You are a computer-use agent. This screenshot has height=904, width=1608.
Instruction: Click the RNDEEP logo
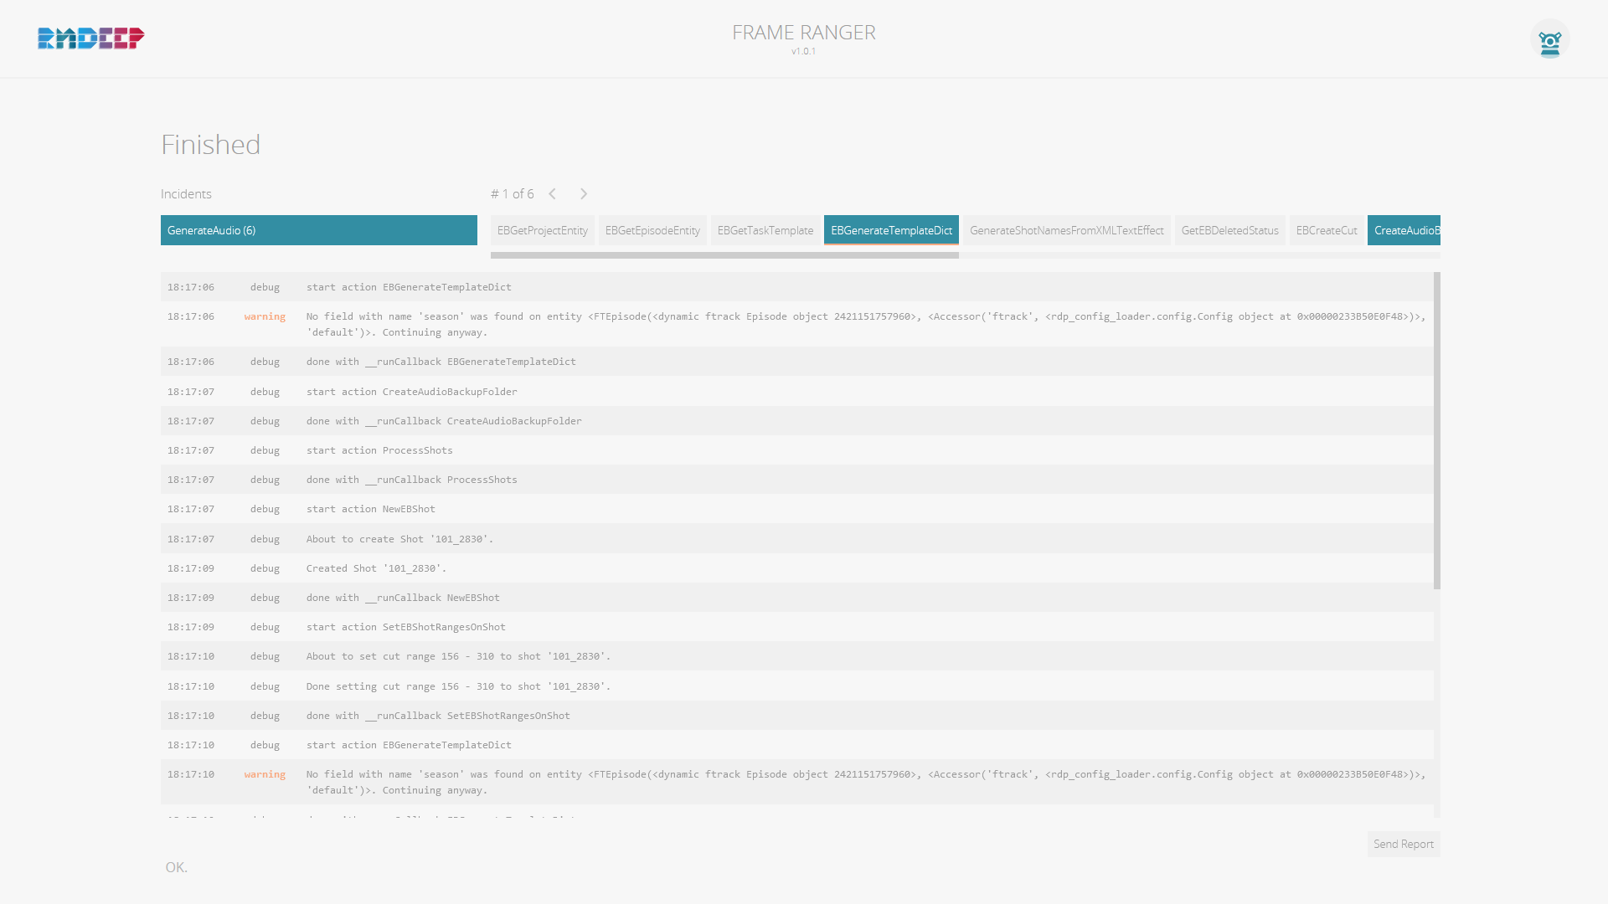click(x=90, y=38)
